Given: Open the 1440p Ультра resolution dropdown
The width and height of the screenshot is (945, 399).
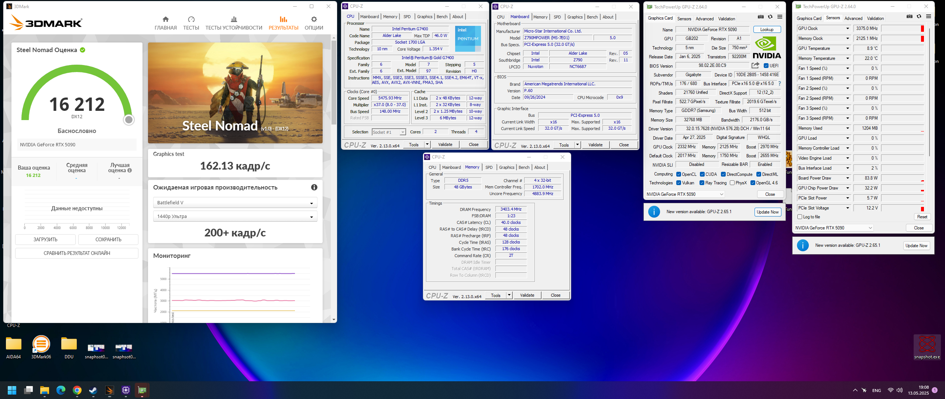Looking at the screenshot, I should pos(235,216).
